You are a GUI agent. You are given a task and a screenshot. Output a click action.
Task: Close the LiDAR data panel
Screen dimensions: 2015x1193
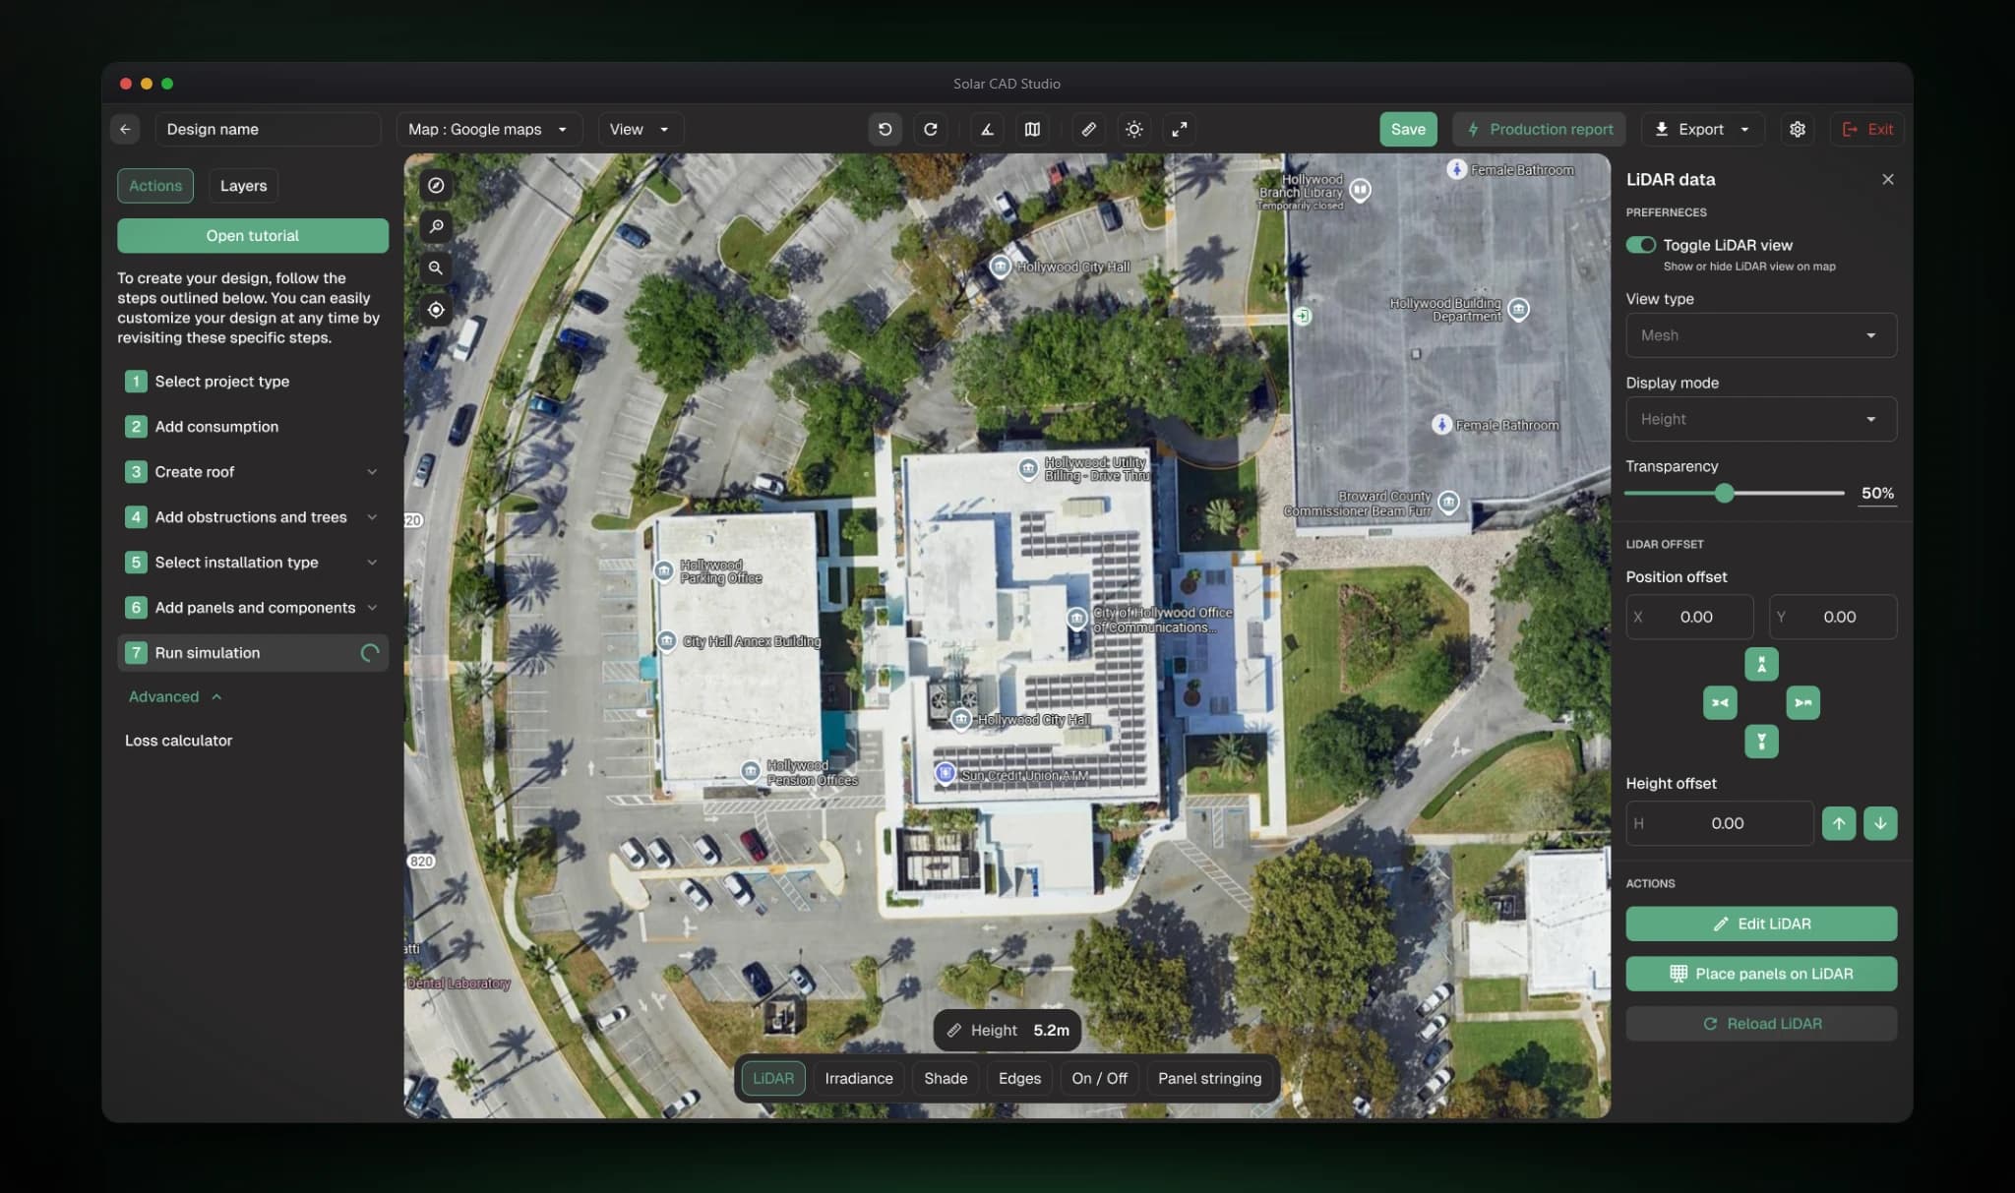pos(1887,179)
